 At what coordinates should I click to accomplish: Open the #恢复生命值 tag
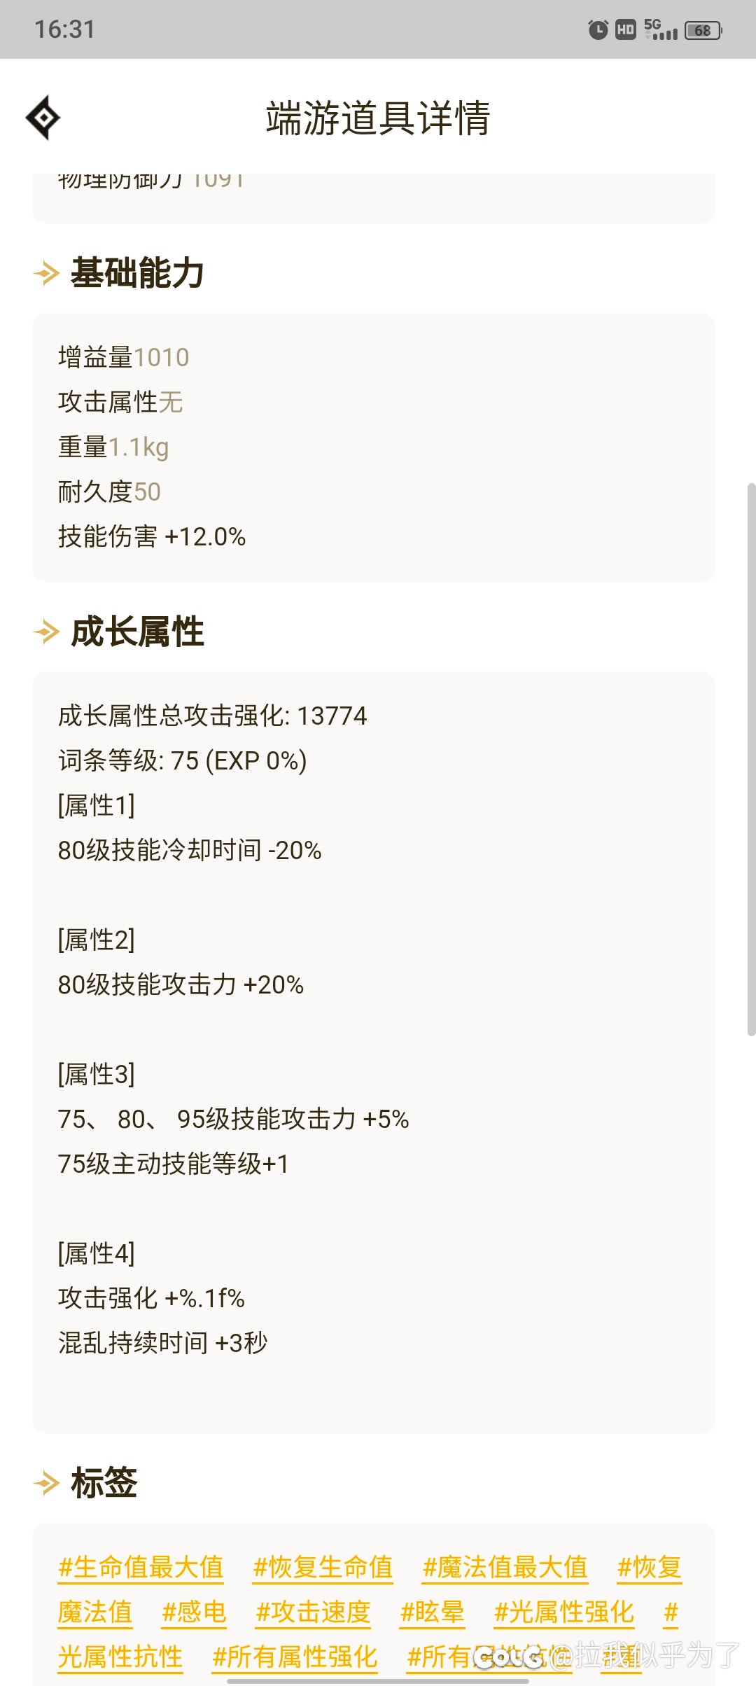(x=323, y=1567)
